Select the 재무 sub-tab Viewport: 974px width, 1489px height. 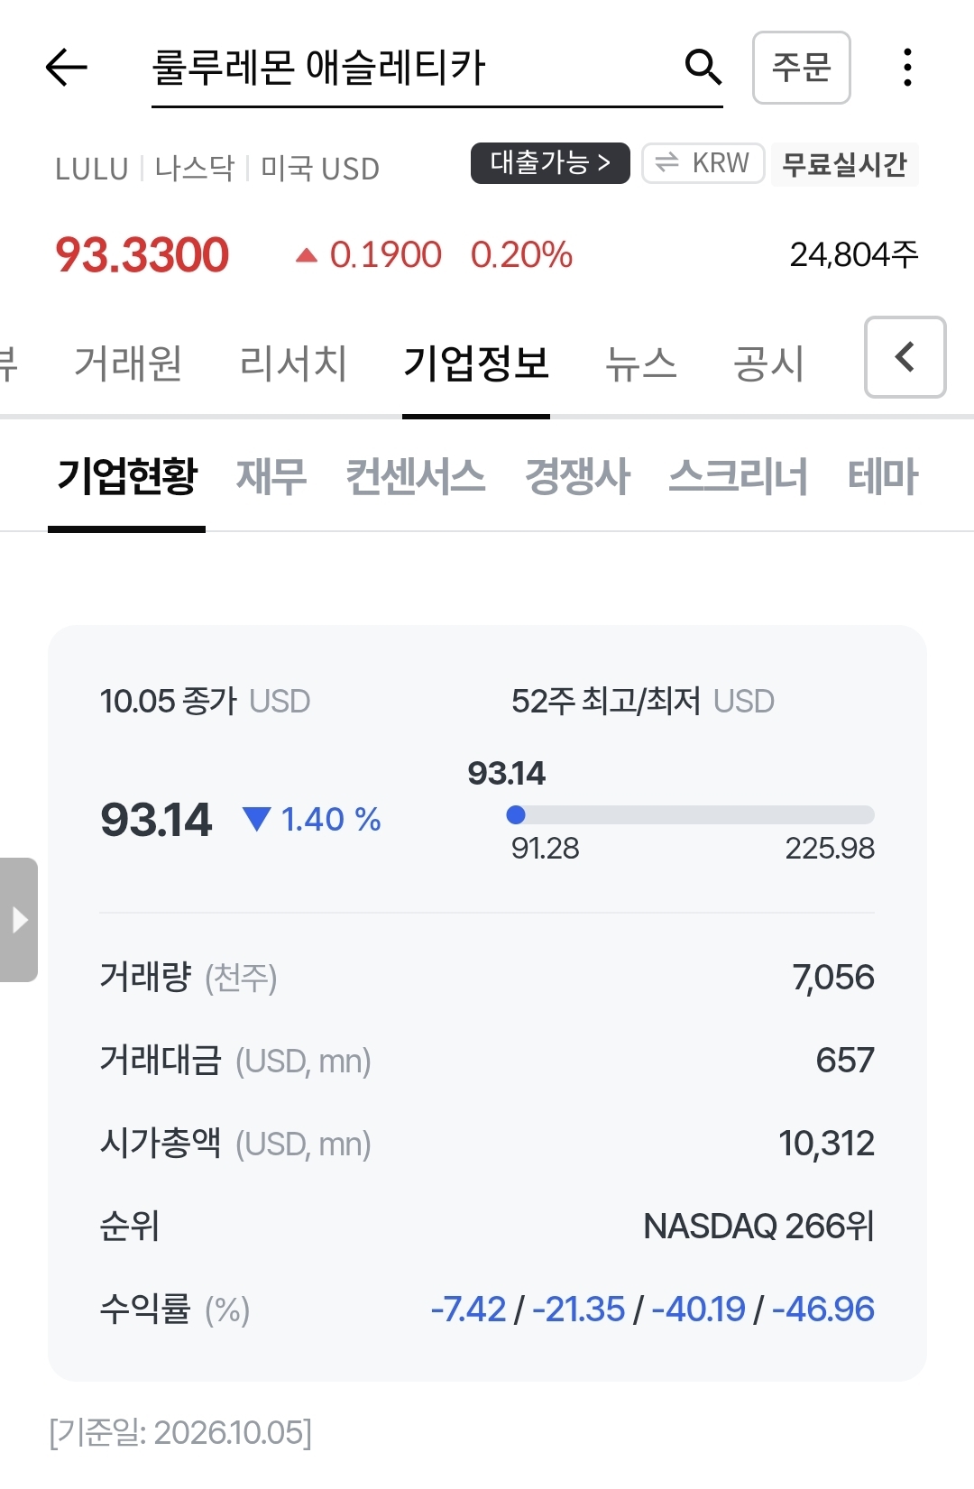271,475
